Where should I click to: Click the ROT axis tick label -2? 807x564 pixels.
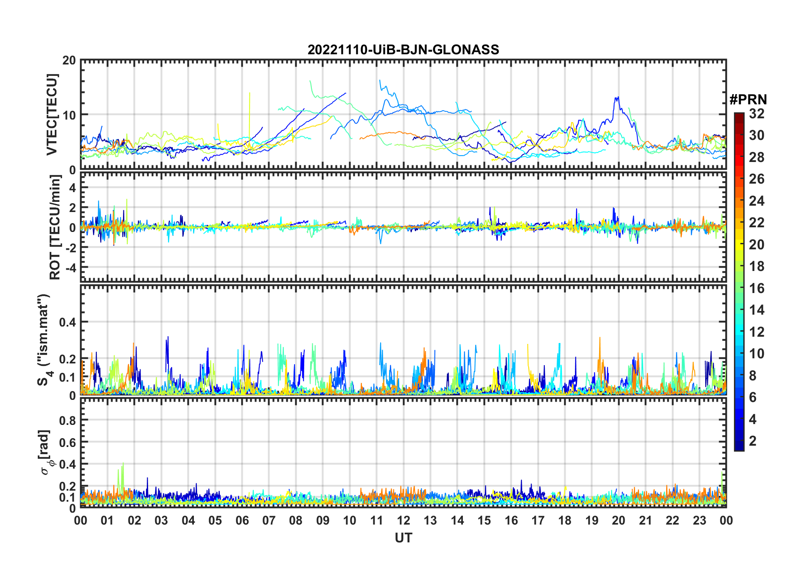pyautogui.click(x=70, y=248)
